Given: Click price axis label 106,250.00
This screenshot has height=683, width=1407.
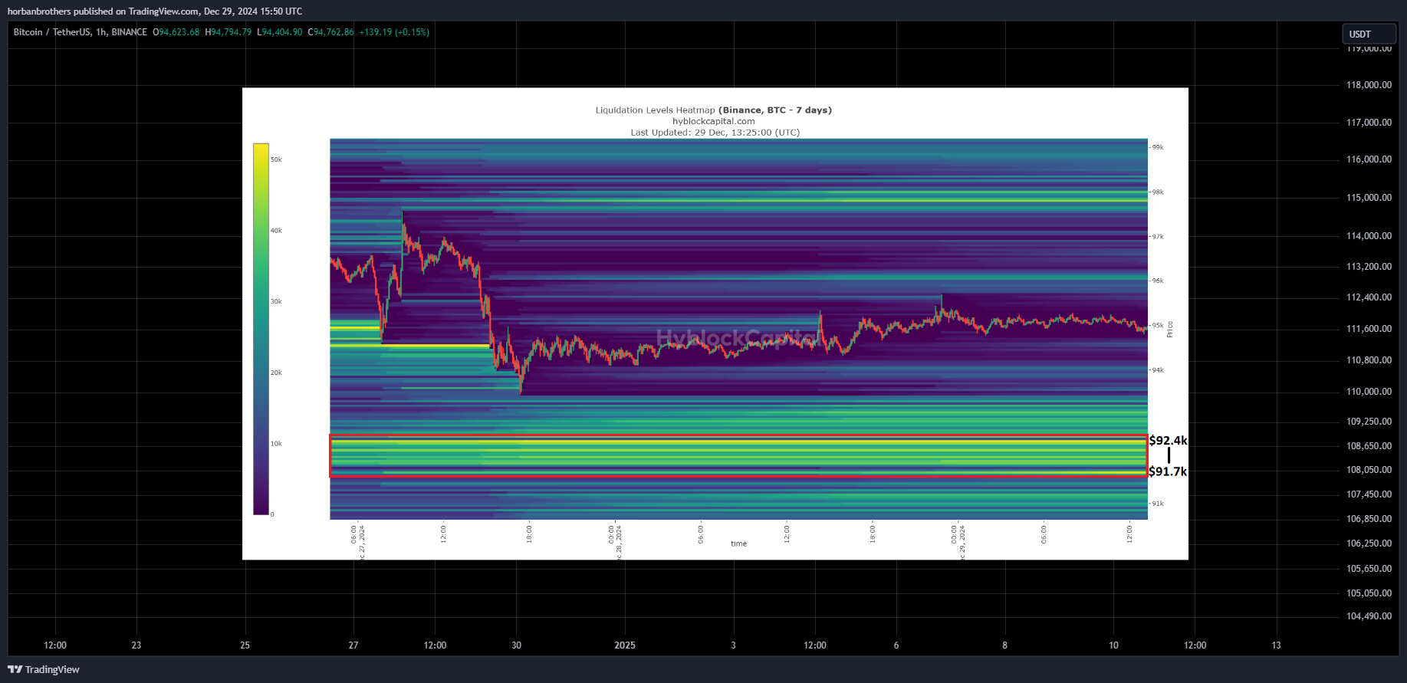Looking at the screenshot, I should point(1369,543).
